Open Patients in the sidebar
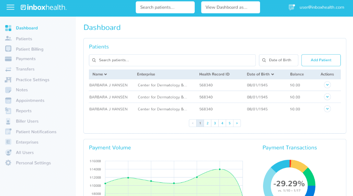The height and width of the screenshot is (196, 353). (x=24, y=39)
